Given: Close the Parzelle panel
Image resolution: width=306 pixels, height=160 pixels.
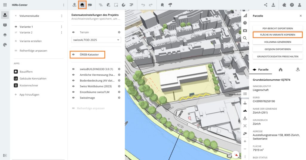Looking at the screenshot, I should pyautogui.click(x=301, y=16).
